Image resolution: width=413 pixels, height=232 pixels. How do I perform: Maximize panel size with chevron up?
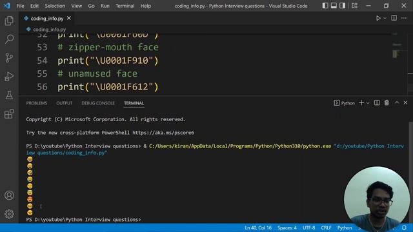pyautogui.click(x=397, y=103)
